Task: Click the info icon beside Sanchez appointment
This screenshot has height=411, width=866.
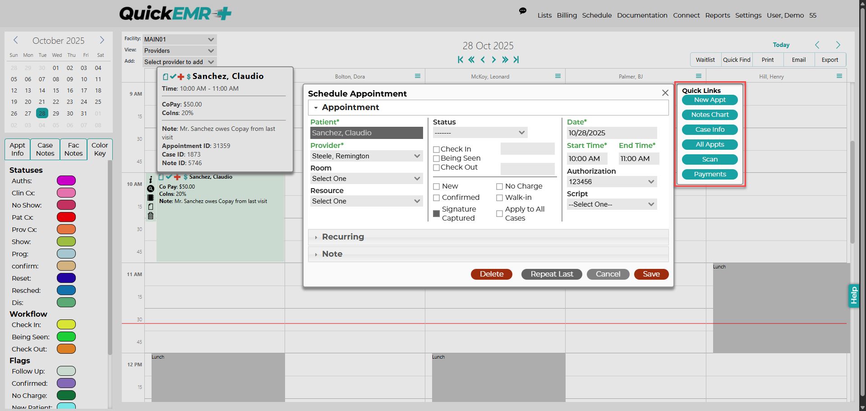Action: coord(151,180)
